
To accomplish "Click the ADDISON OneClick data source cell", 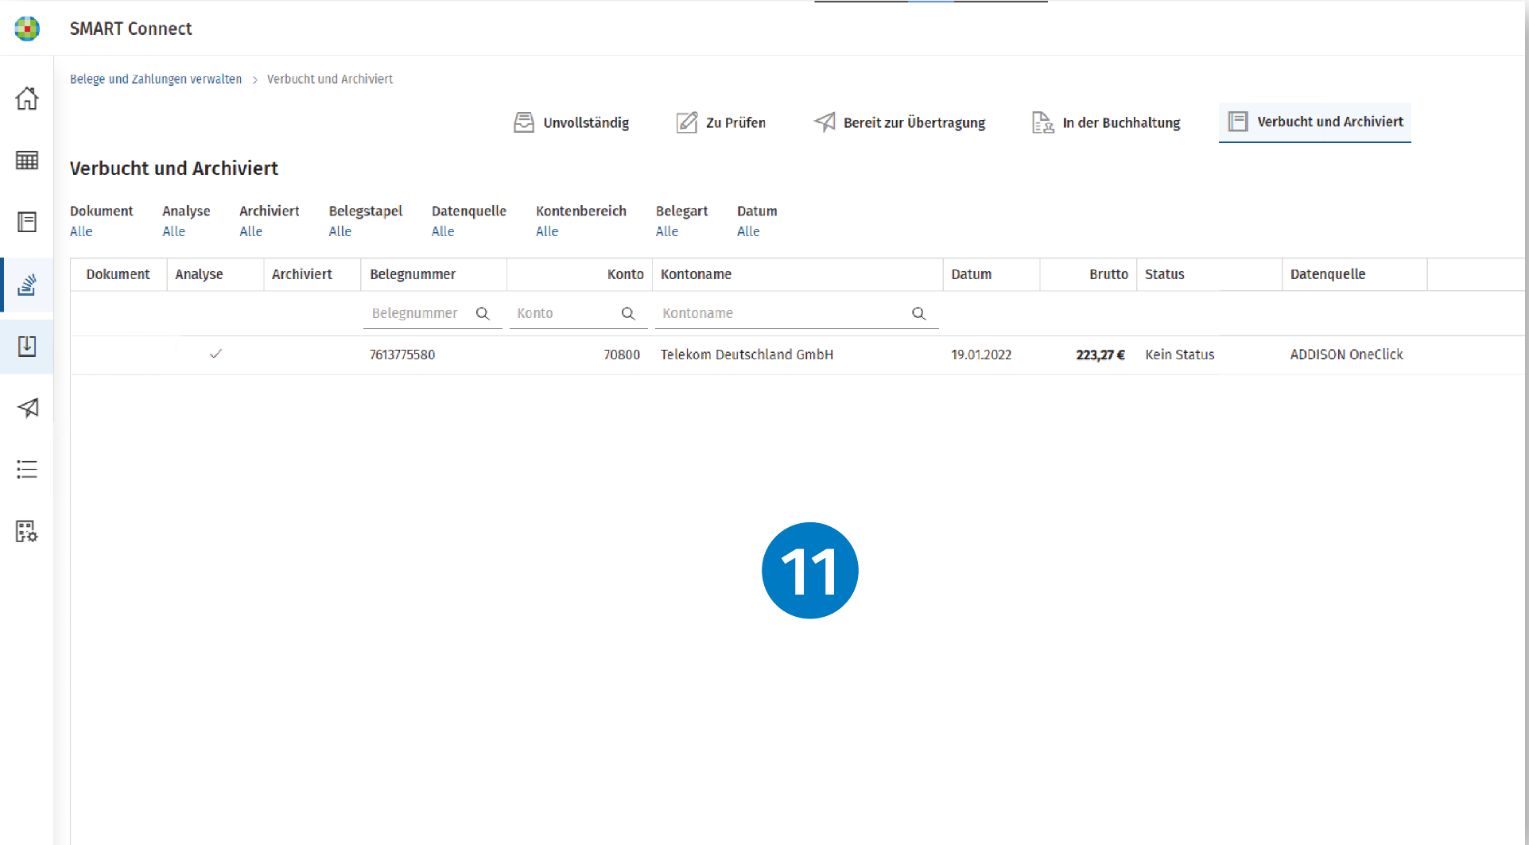I will pos(1347,355).
